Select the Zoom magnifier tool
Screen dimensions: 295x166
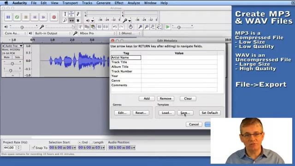(65, 20)
